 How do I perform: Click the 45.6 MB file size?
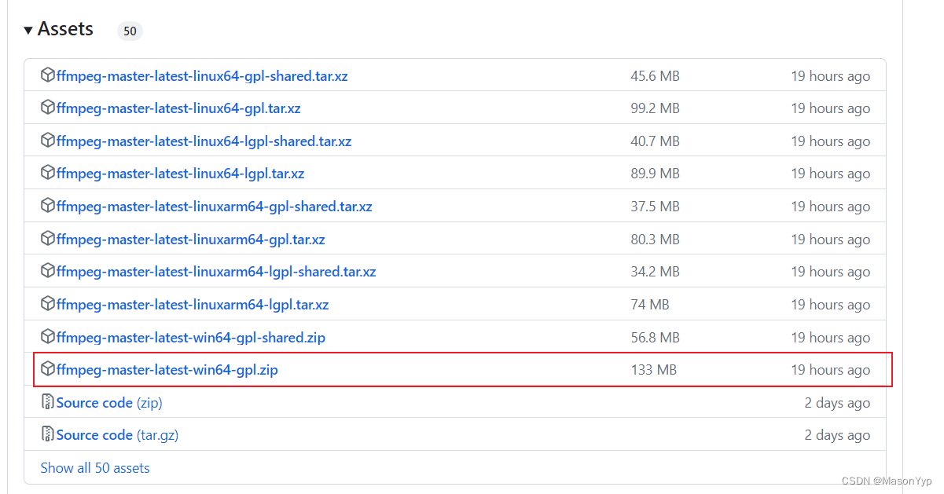[x=655, y=76]
